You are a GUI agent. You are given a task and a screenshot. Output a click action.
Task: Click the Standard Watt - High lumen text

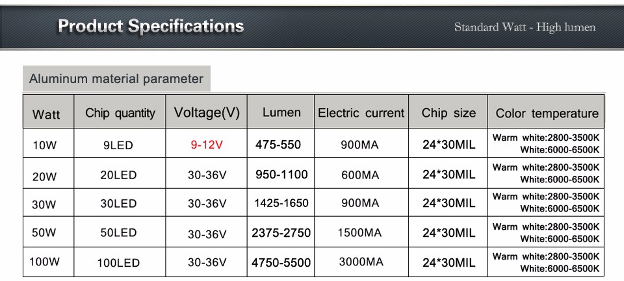(525, 27)
